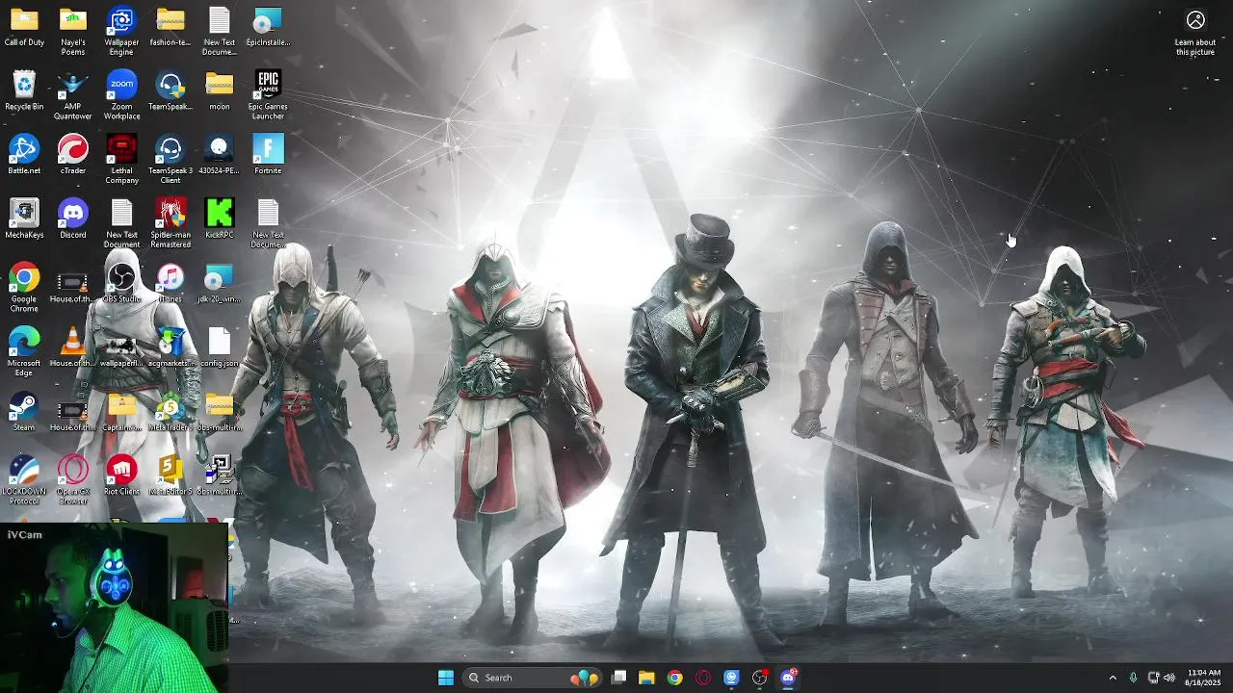
Task: Open the moon zipped folder
Action: (x=220, y=90)
